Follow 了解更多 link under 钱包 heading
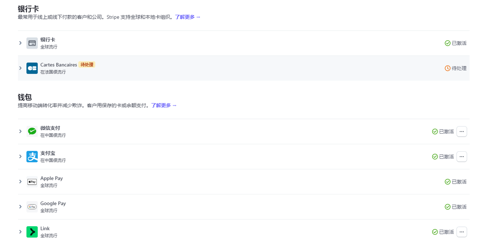Viewport: 502px width, 251px height. click(164, 106)
